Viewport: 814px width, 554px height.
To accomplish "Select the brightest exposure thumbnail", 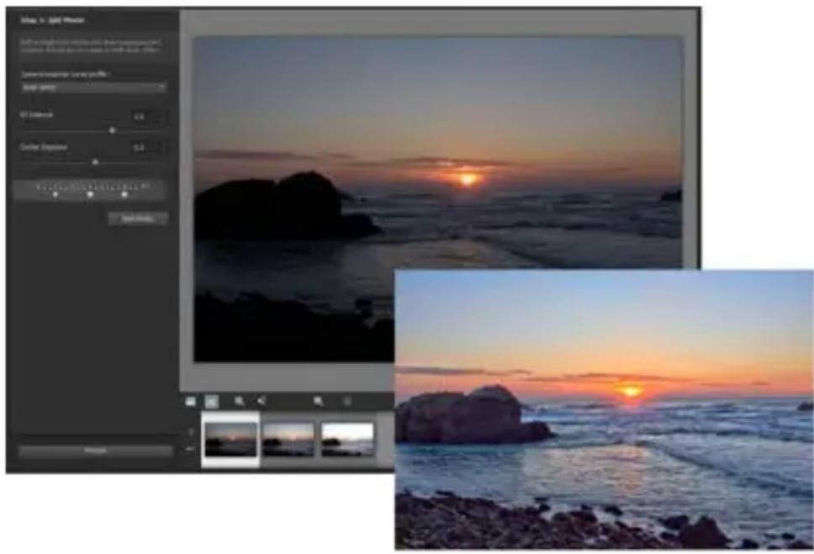I will tap(346, 438).
